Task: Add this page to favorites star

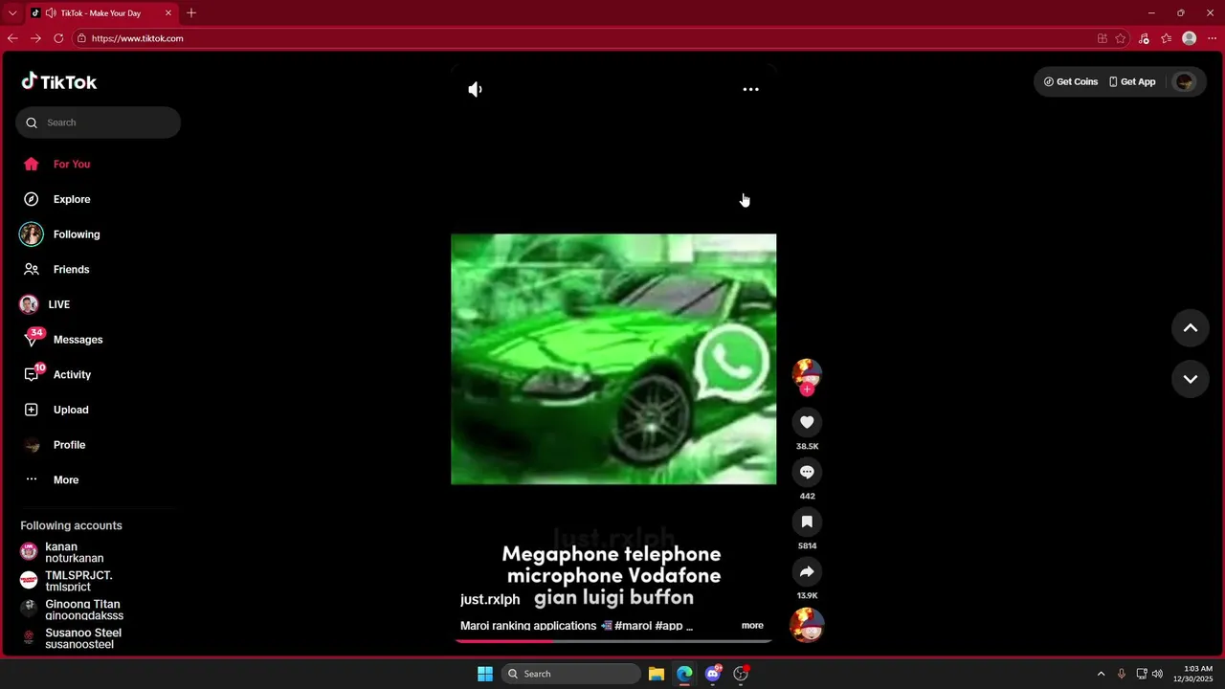Action: 1121,38
